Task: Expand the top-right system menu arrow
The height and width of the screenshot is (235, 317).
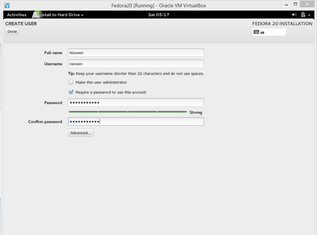Action: click(309, 15)
